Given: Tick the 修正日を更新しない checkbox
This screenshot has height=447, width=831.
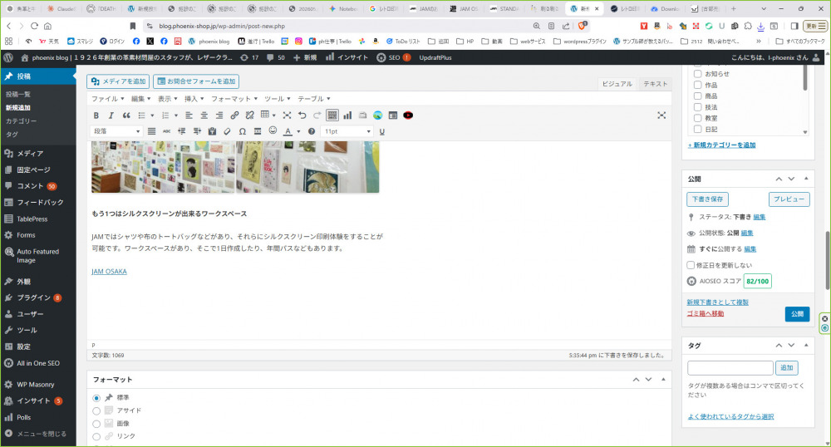Looking at the screenshot, I should click(691, 265).
